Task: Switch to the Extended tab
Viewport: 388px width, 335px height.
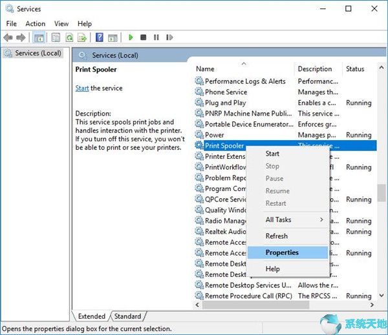Action: [92, 316]
